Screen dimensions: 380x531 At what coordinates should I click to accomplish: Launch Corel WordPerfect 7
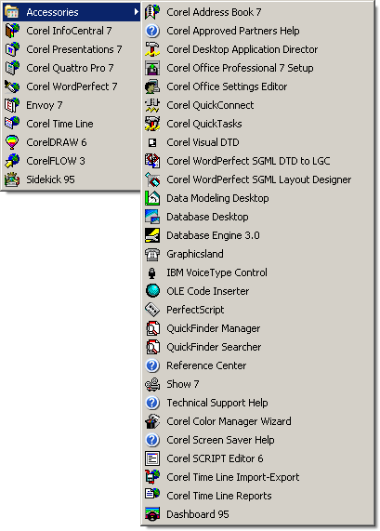click(72, 86)
